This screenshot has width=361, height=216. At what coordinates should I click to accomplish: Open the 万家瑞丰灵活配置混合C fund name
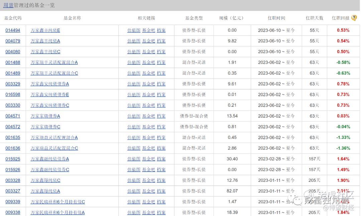pyautogui.click(x=54, y=73)
